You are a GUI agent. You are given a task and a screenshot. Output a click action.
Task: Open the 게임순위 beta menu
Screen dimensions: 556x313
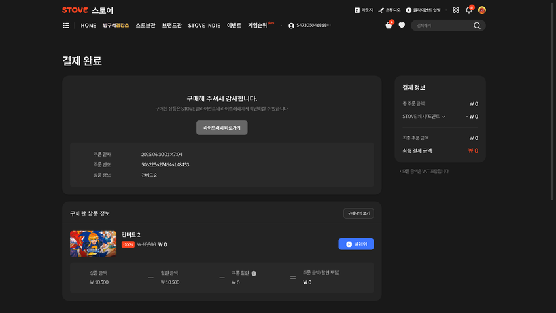point(261,25)
